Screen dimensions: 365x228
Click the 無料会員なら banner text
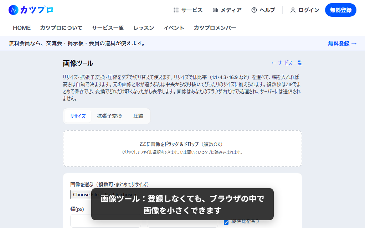tap(77, 43)
